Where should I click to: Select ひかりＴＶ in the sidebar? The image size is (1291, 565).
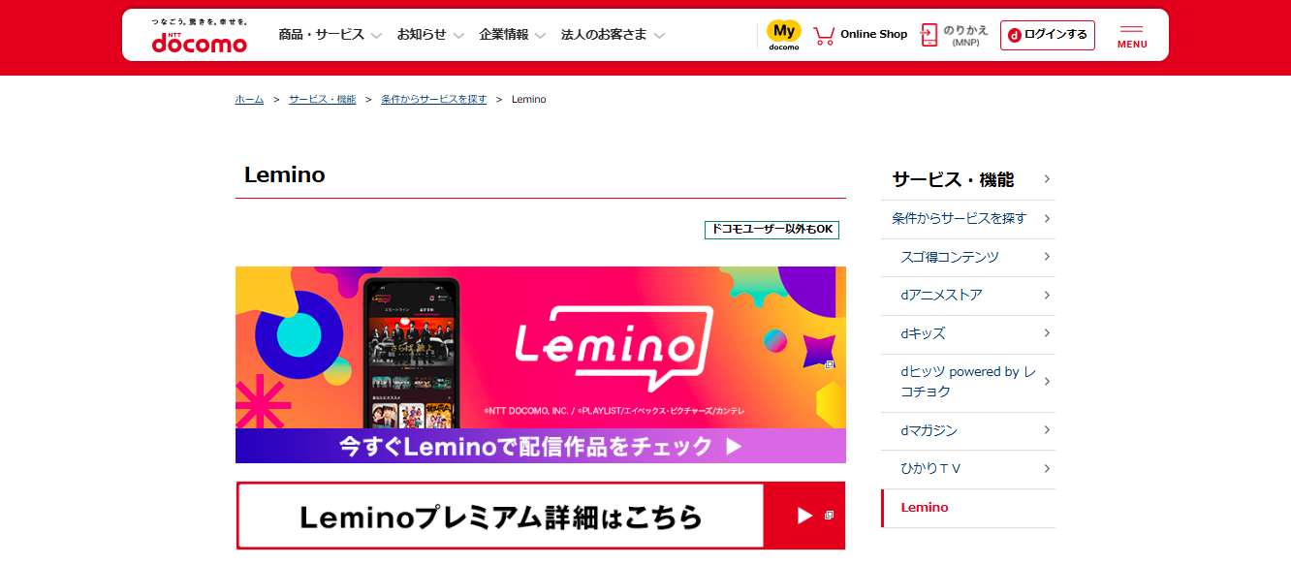point(968,469)
